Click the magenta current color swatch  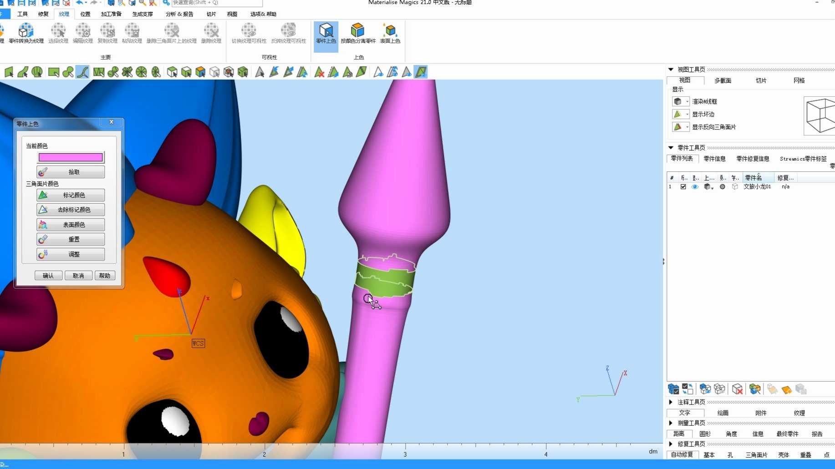click(x=71, y=157)
